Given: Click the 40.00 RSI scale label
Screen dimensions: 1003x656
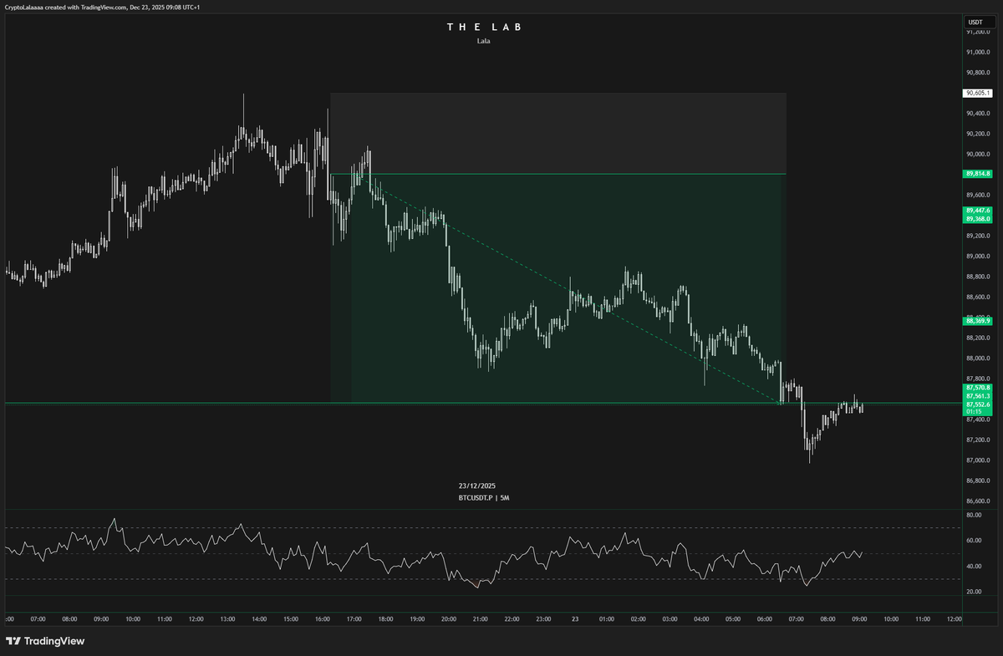Looking at the screenshot, I should click(x=974, y=566).
